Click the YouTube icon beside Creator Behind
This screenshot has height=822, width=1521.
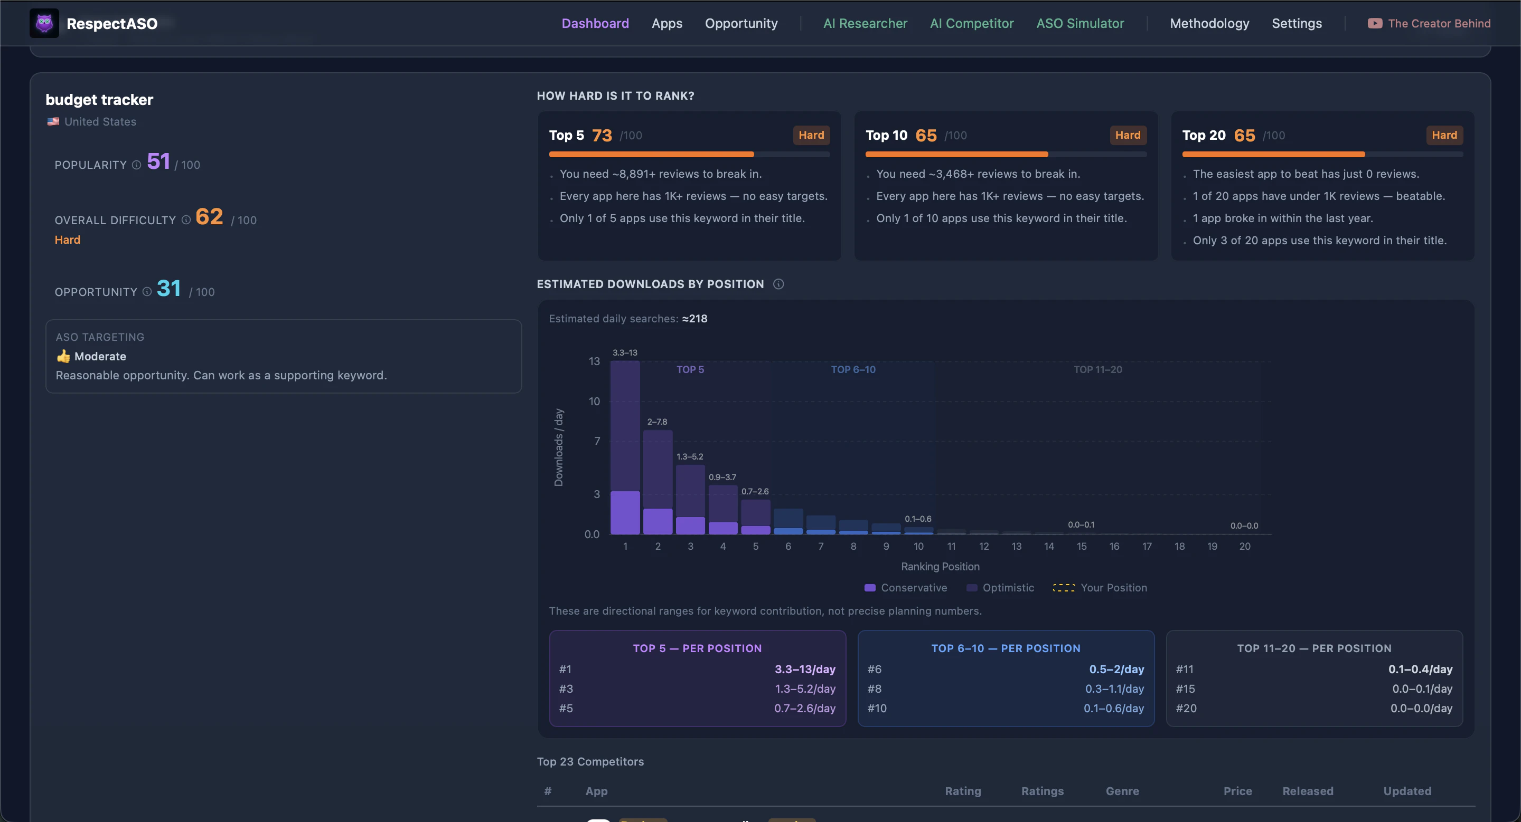tap(1375, 24)
